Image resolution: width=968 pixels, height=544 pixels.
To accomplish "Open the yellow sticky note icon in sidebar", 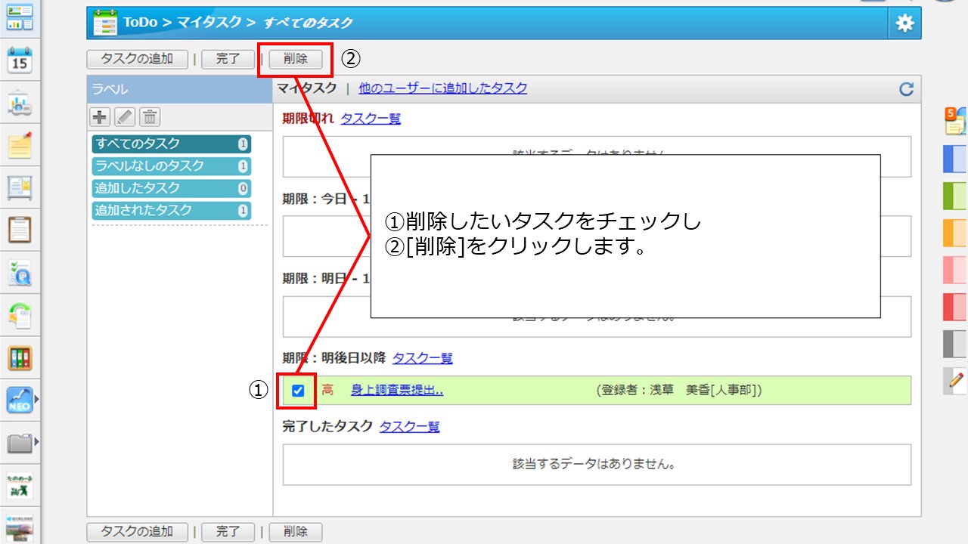I will [20, 145].
